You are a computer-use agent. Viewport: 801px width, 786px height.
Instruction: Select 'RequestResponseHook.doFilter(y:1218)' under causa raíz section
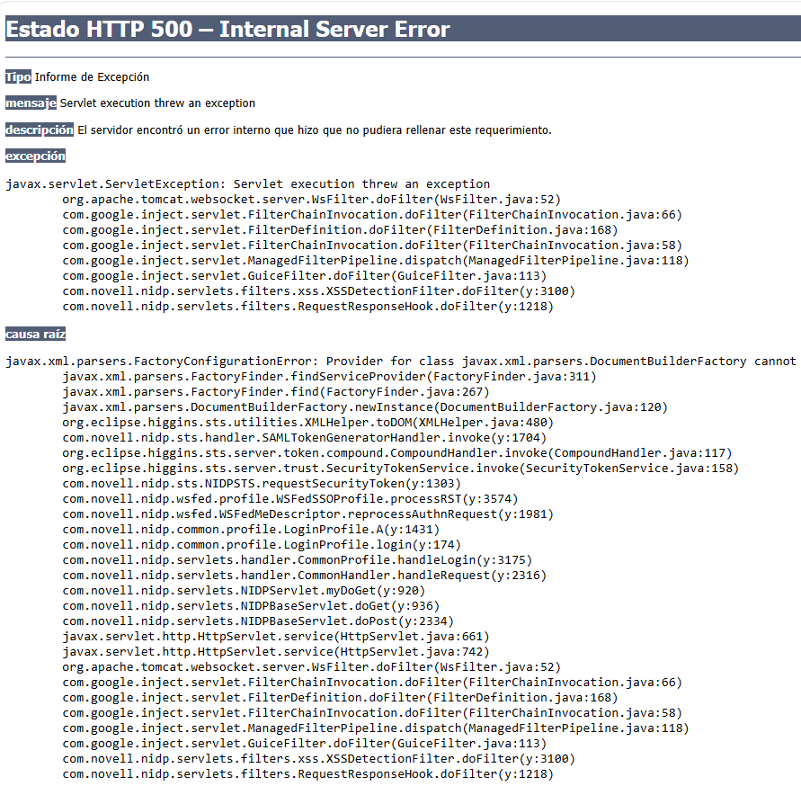click(308, 775)
